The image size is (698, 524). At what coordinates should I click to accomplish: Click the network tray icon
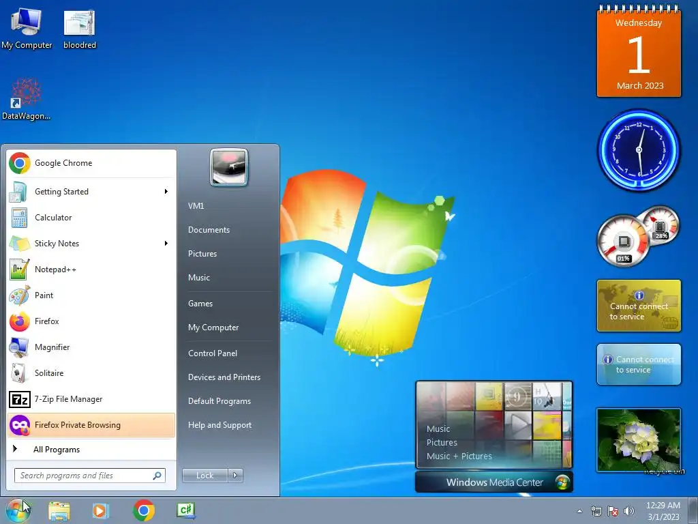pyautogui.click(x=596, y=511)
